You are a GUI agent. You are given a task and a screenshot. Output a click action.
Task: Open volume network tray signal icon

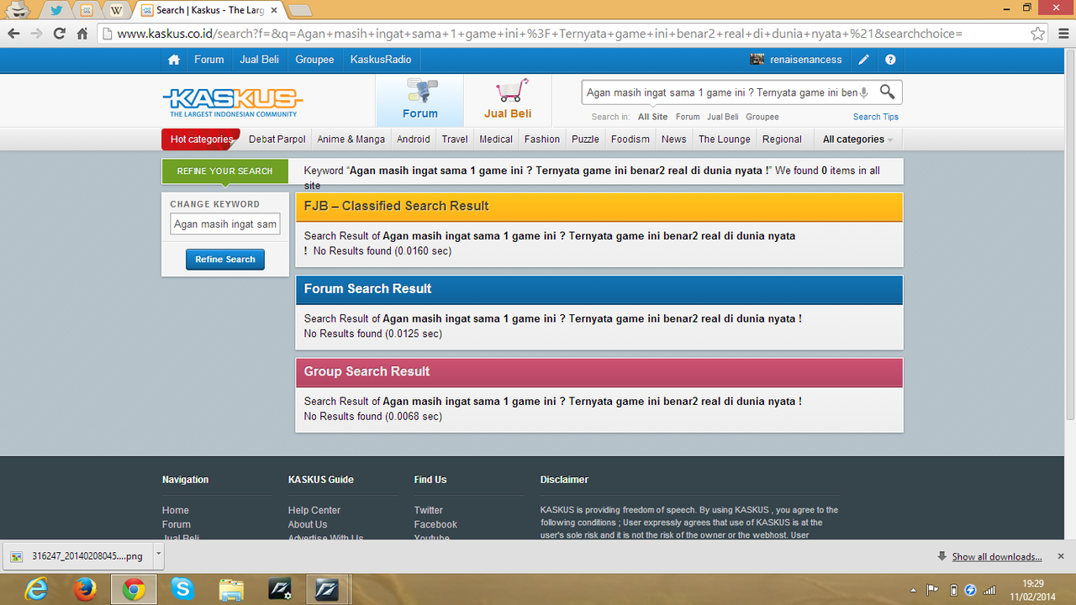(x=989, y=589)
